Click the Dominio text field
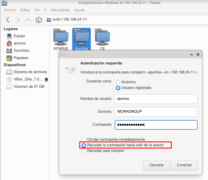Image resolution: width=208 pixels, height=180 pixels. pyautogui.click(x=156, y=112)
